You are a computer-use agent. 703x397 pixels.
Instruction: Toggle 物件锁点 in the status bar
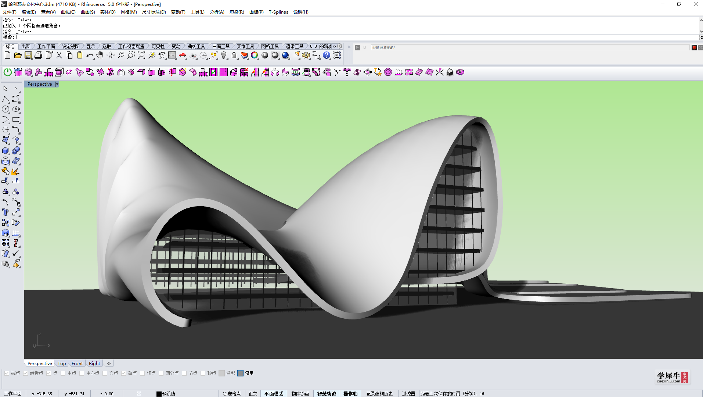(x=300, y=394)
